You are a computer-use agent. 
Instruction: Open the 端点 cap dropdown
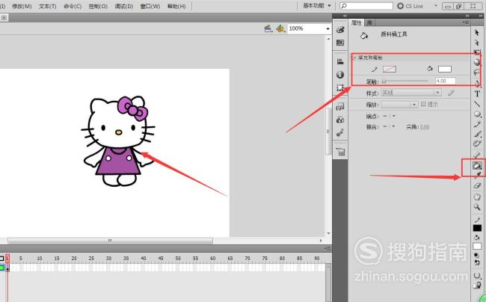(389, 116)
